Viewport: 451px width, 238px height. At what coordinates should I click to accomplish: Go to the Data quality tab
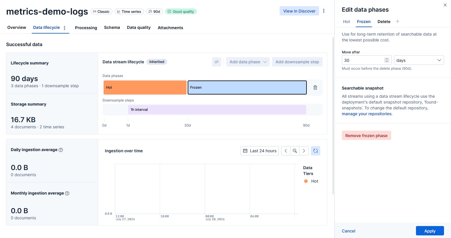coord(139,27)
